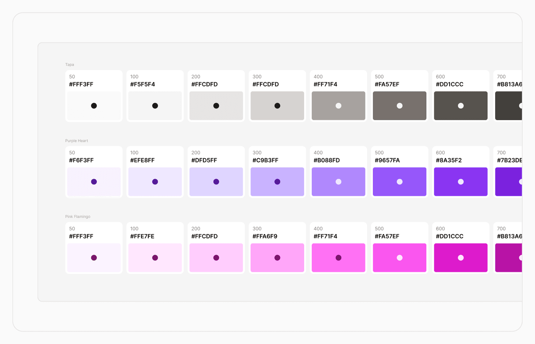This screenshot has height=344, width=535.
Task: Click the copy dot on Pink Flamingo 300 swatch
Action: [277, 258]
